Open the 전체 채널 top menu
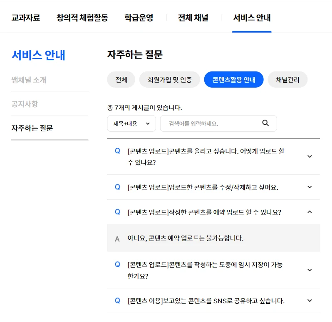 coord(193,17)
